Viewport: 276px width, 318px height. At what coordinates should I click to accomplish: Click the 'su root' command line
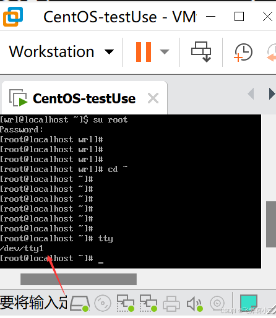pyautogui.click(x=64, y=119)
